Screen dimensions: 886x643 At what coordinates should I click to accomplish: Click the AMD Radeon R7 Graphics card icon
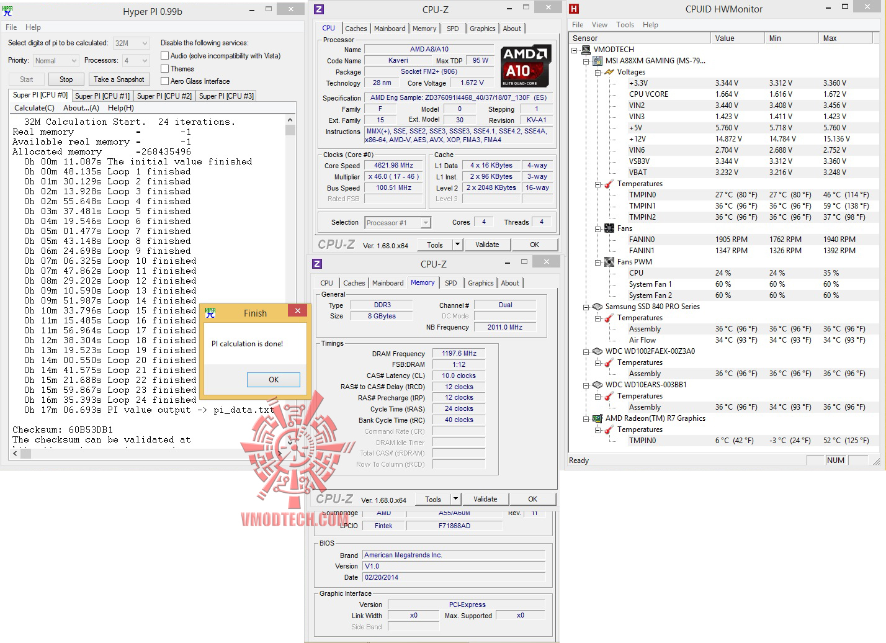point(597,418)
